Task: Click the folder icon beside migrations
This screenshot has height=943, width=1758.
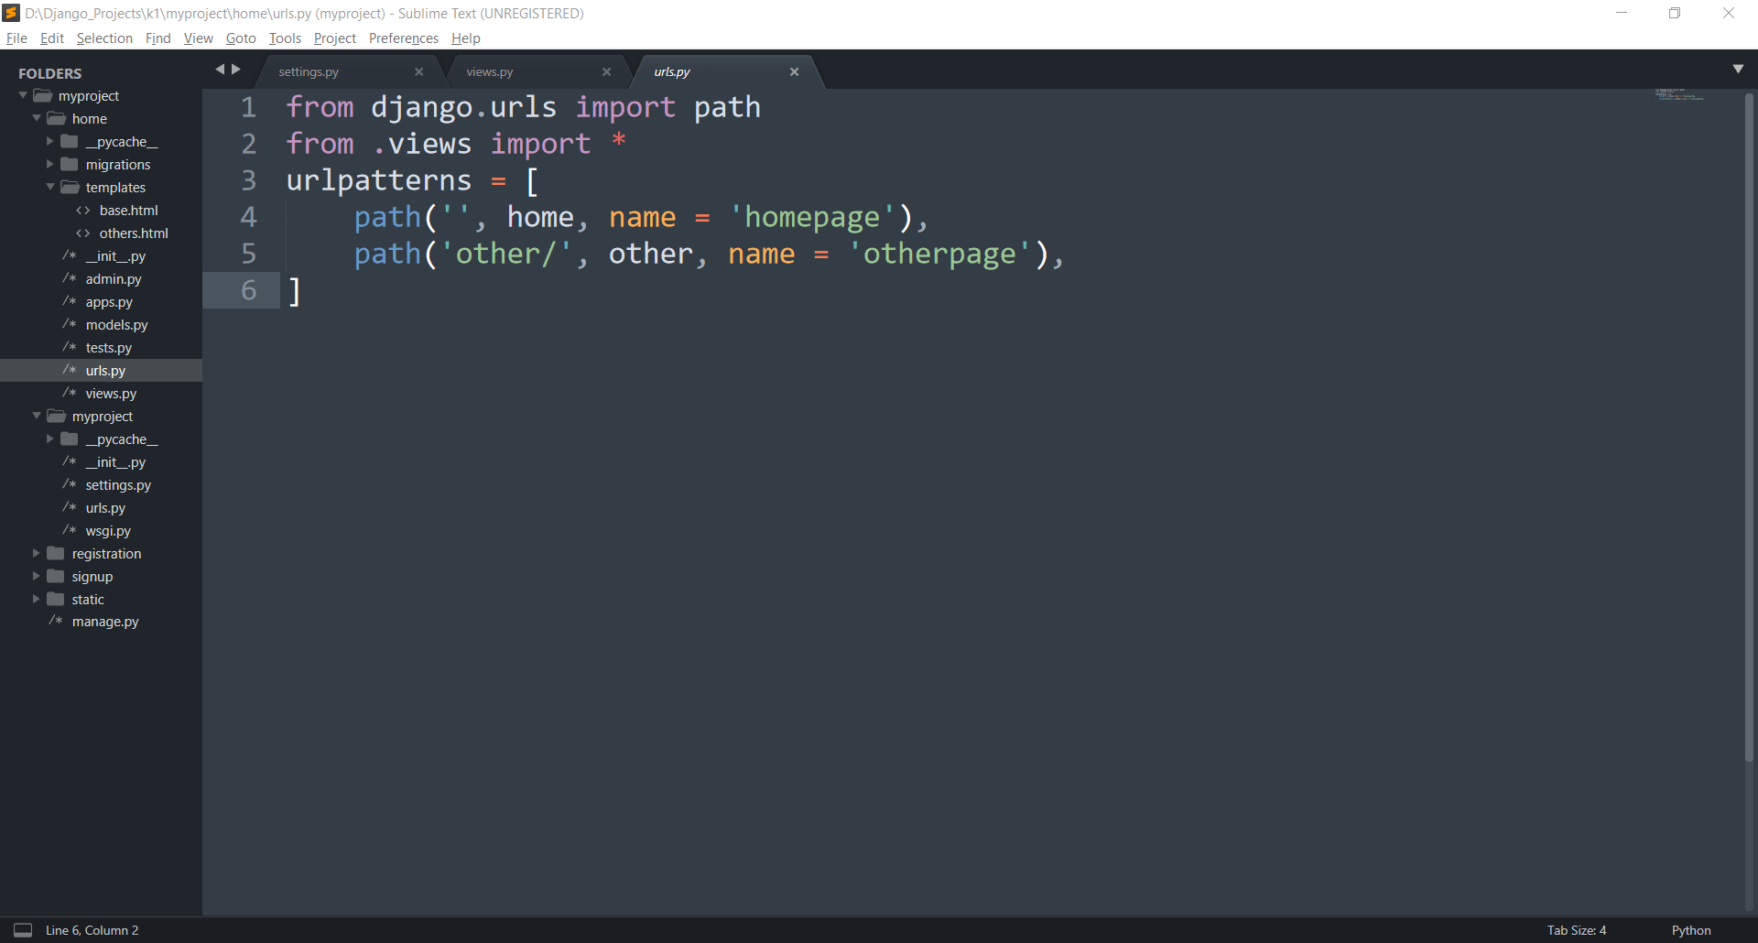Action: point(70,164)
